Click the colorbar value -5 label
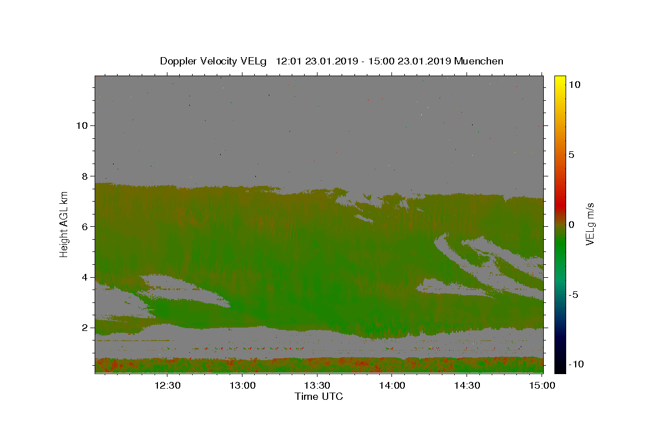 point(573,295)
